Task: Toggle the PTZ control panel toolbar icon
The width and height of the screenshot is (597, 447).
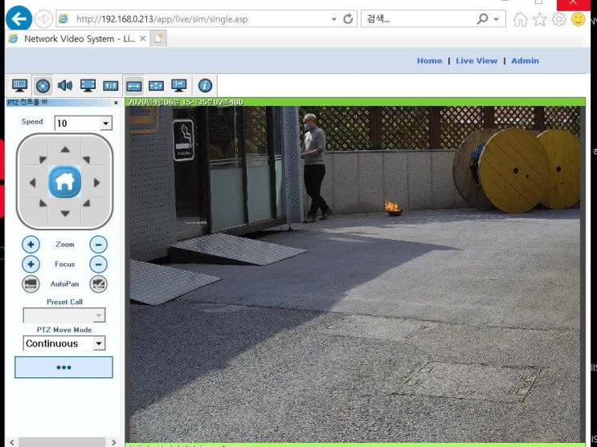Action: pos(43,85)
